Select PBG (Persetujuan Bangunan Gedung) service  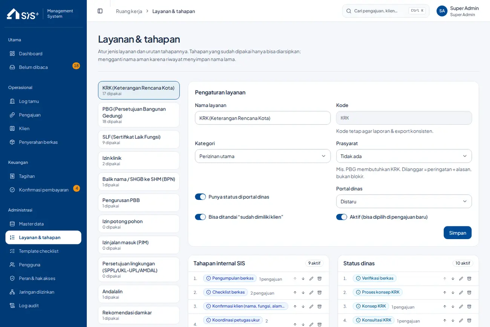click(139, 115)
